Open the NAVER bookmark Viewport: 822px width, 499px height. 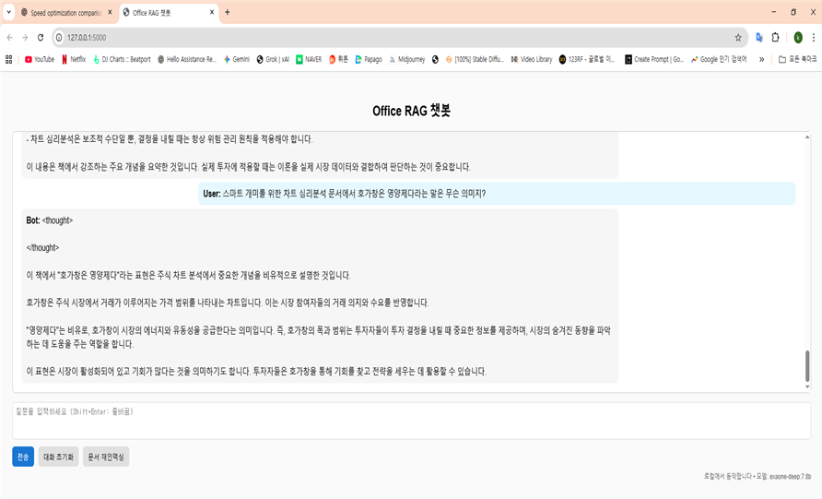coord(309,59)
